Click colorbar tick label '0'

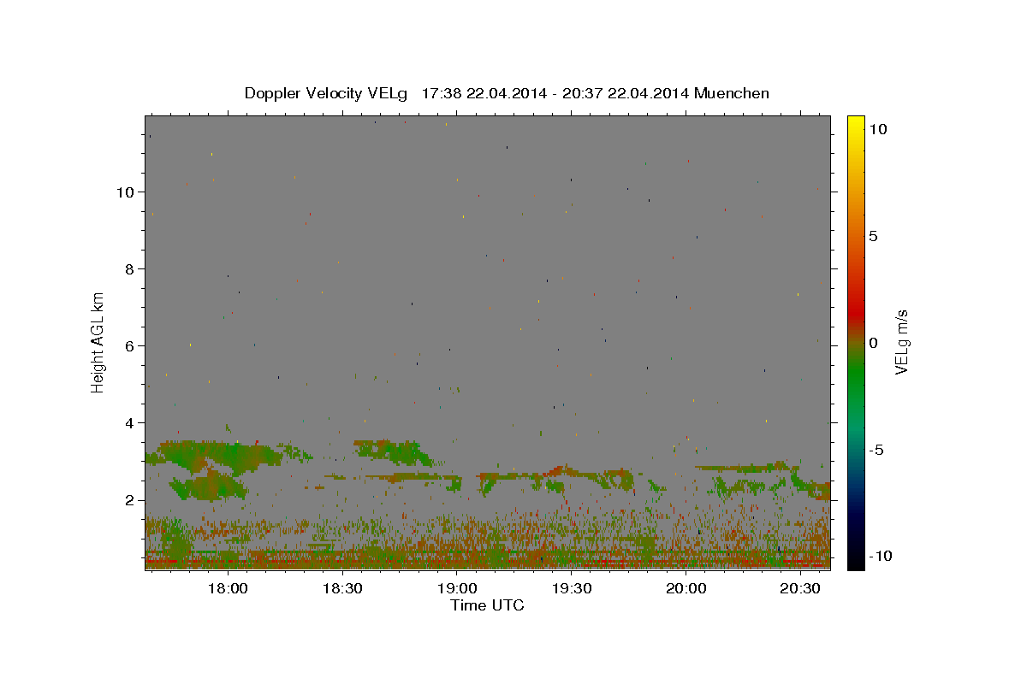point(874,343)
